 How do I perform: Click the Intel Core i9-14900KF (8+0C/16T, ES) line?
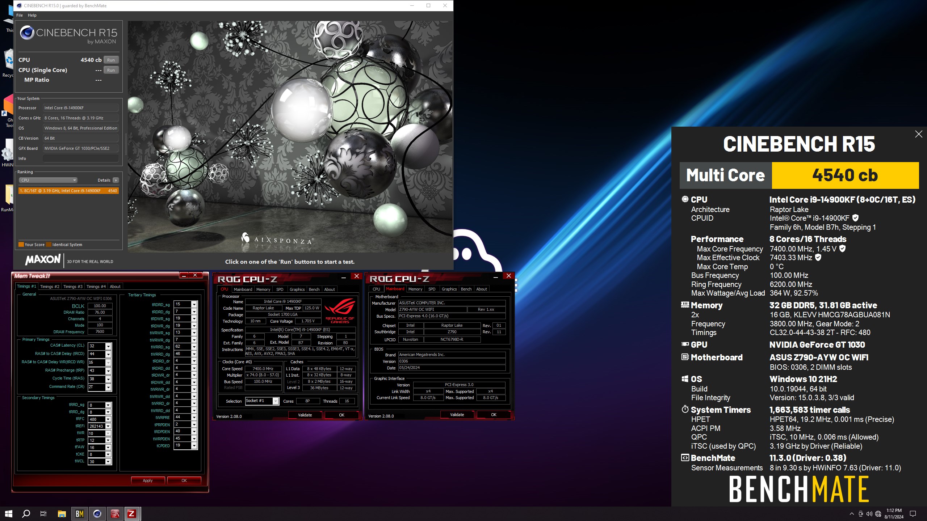click(x=842, y=199)
